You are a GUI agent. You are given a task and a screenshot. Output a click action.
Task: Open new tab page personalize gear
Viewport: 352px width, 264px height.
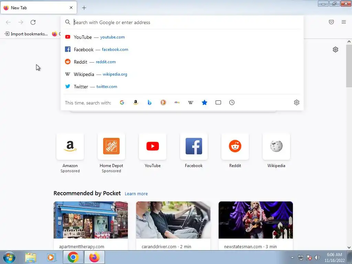(335, 49)
